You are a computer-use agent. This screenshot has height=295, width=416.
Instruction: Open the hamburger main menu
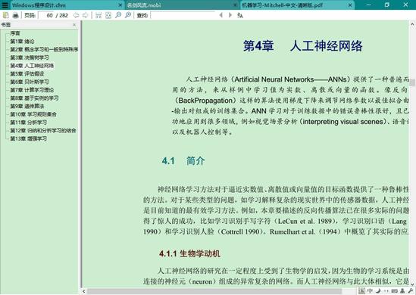[x=5, y=5]
